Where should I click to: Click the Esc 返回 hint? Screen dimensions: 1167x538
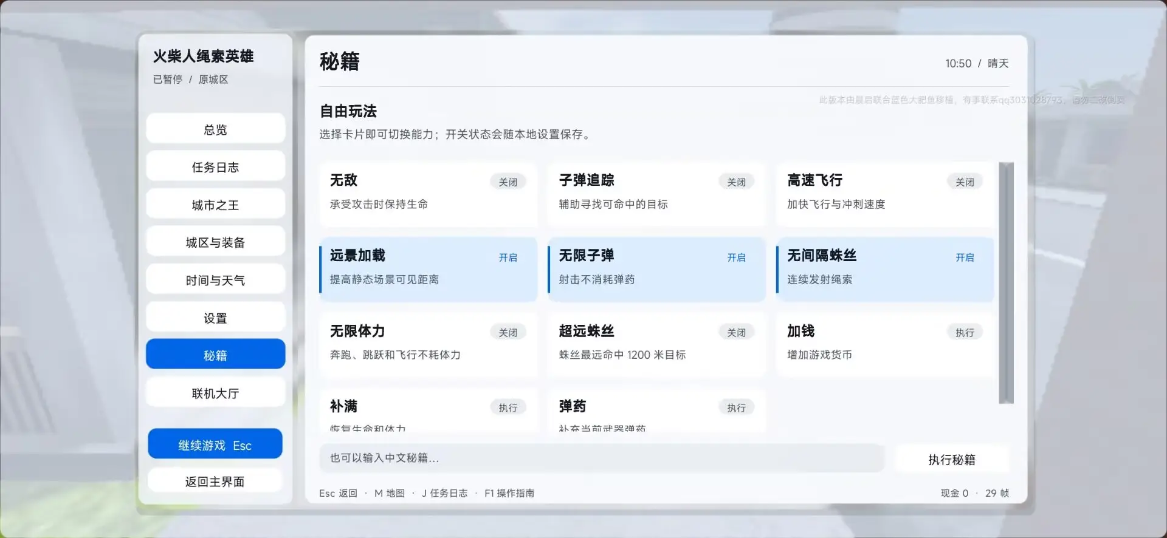(338, 493)
